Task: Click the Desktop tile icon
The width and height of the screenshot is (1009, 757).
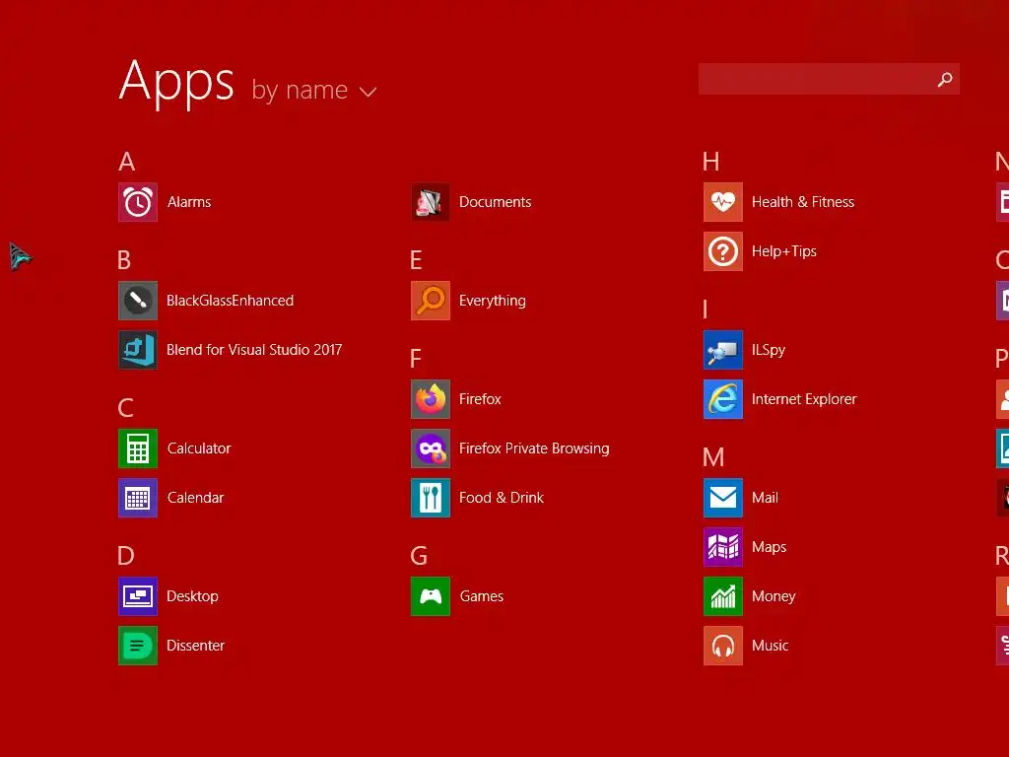Action: tap(138, 596)
